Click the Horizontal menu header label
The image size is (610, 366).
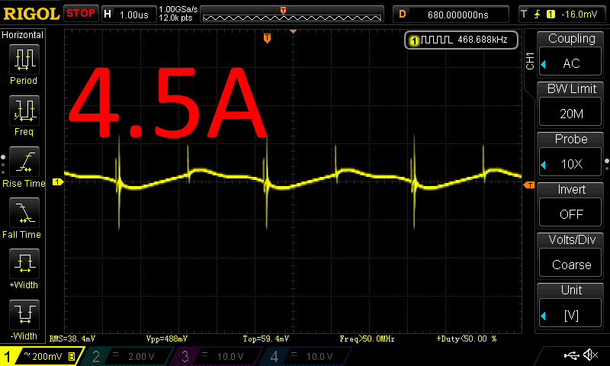(x=23, y=35)
